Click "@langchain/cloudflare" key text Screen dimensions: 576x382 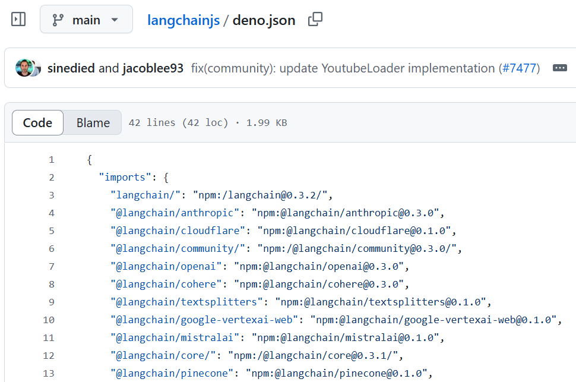[178, 231]
